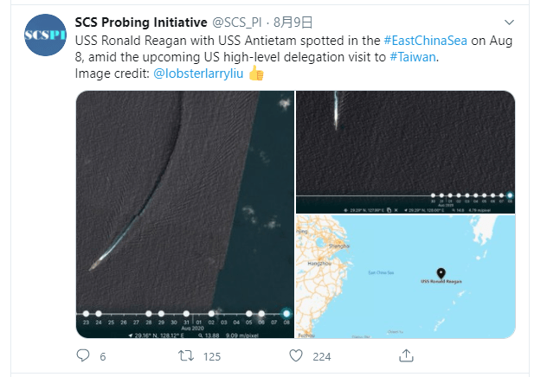Screen dimensions: 534x377
Task: Open the @lobsterlarryliu mention
Action: tap(198, 74)
